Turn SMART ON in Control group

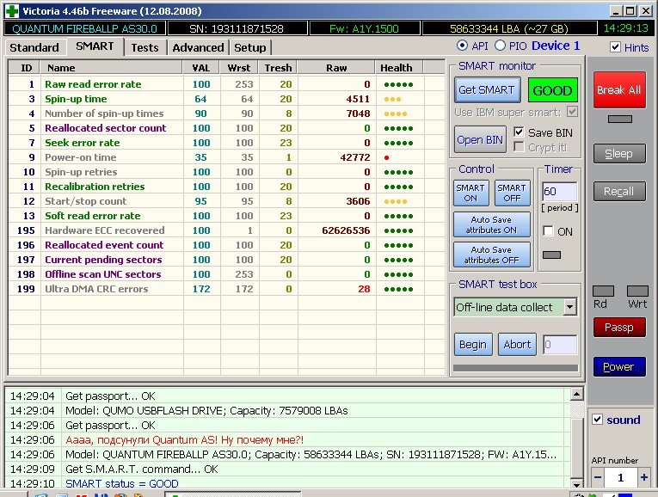point(470,193)
